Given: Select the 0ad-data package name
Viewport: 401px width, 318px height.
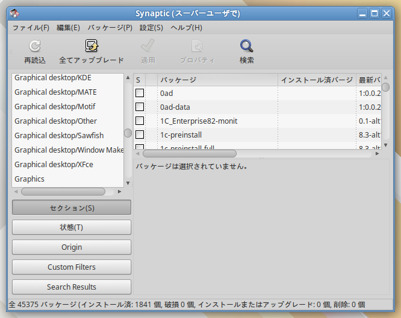Looking at the screenshot, I should (175, 107).
